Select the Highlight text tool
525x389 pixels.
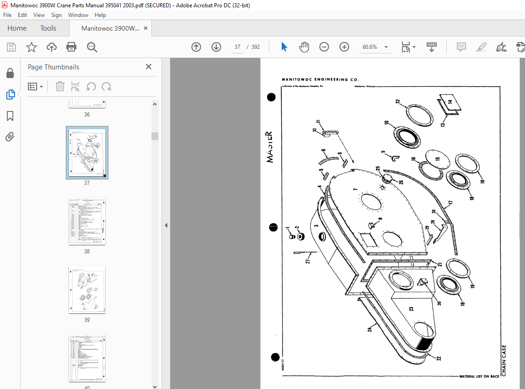482,47
